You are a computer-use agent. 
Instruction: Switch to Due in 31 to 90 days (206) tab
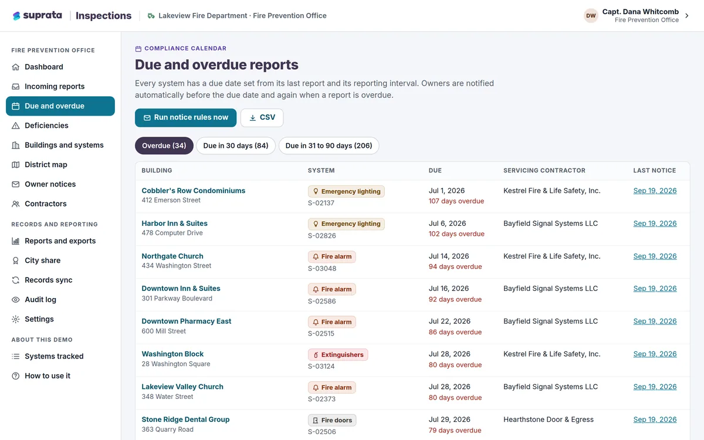(x=329, y=145)
